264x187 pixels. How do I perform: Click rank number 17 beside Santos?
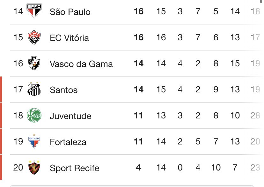tap(18, 90)
